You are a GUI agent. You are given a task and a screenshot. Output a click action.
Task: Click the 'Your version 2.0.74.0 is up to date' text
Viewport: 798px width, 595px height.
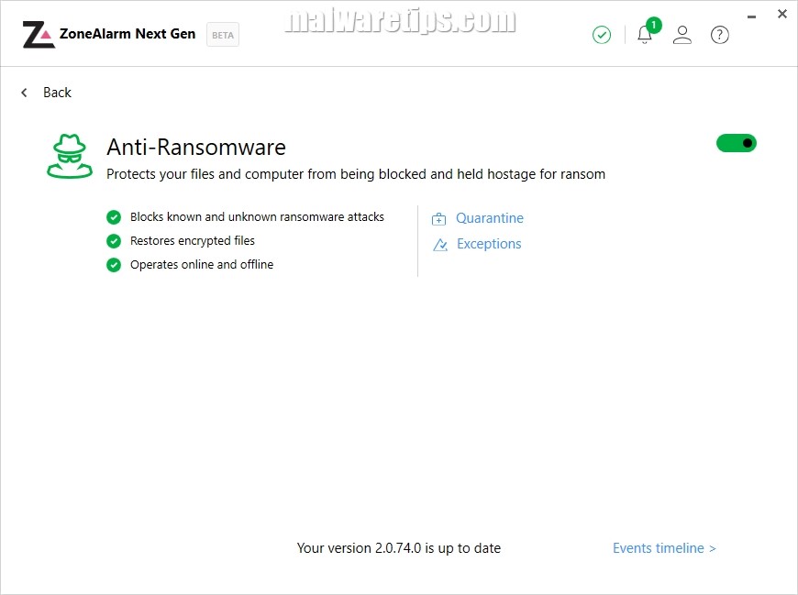click(x=399, y=548)
